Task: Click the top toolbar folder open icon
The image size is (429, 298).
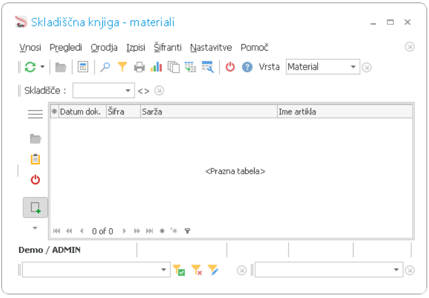Action: coord(61,67)
